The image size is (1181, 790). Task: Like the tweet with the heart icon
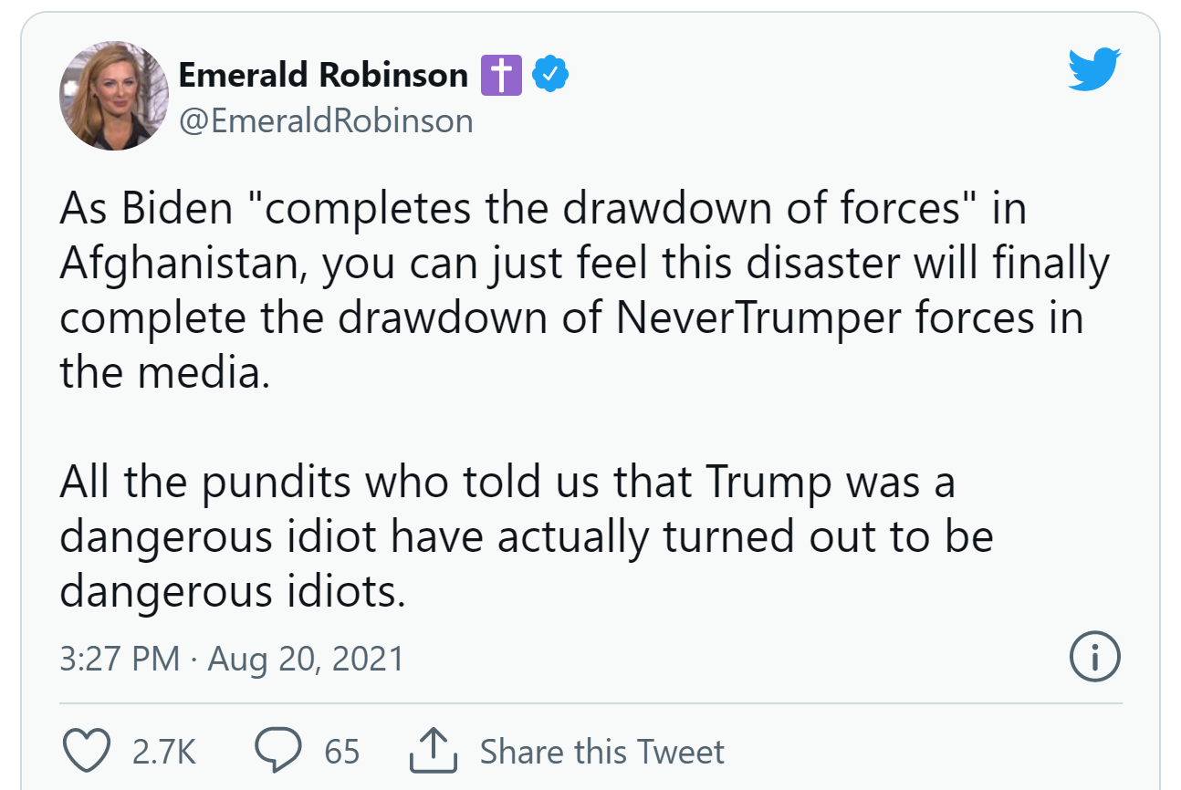(x=89, y=751)
